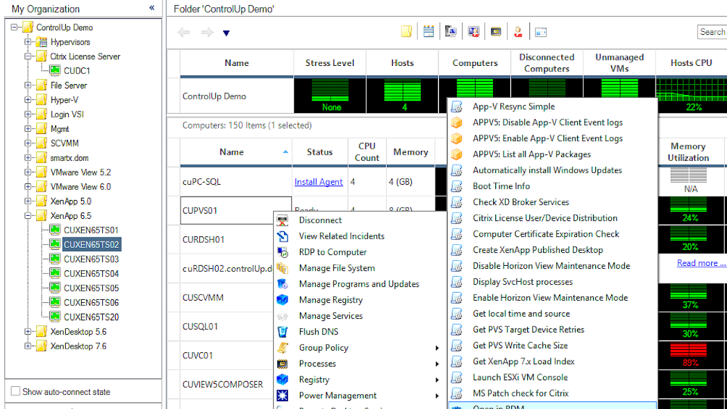727x409 pixels.
Task: Choose View Related Incidents menu item
Action: point(342,236)
